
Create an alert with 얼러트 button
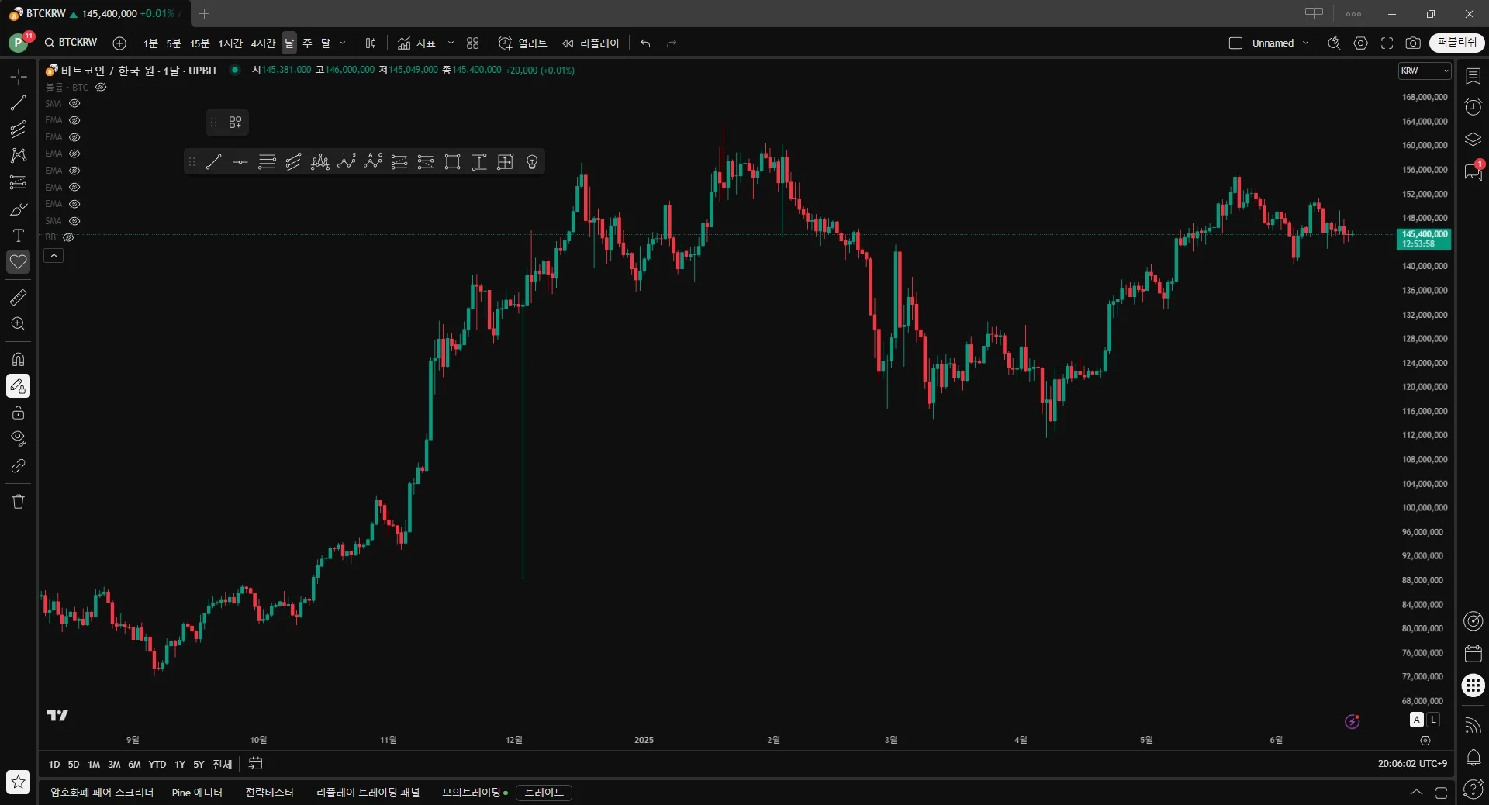523,43
